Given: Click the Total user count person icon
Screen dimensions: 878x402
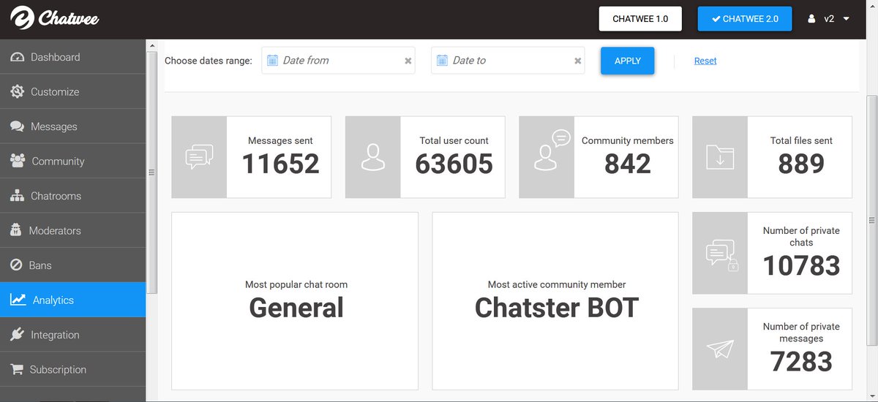Looking at the screenshot, I should (x=373, y=157).
